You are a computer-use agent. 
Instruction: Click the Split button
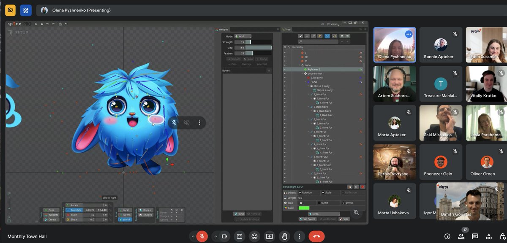(x=344, y=219)
